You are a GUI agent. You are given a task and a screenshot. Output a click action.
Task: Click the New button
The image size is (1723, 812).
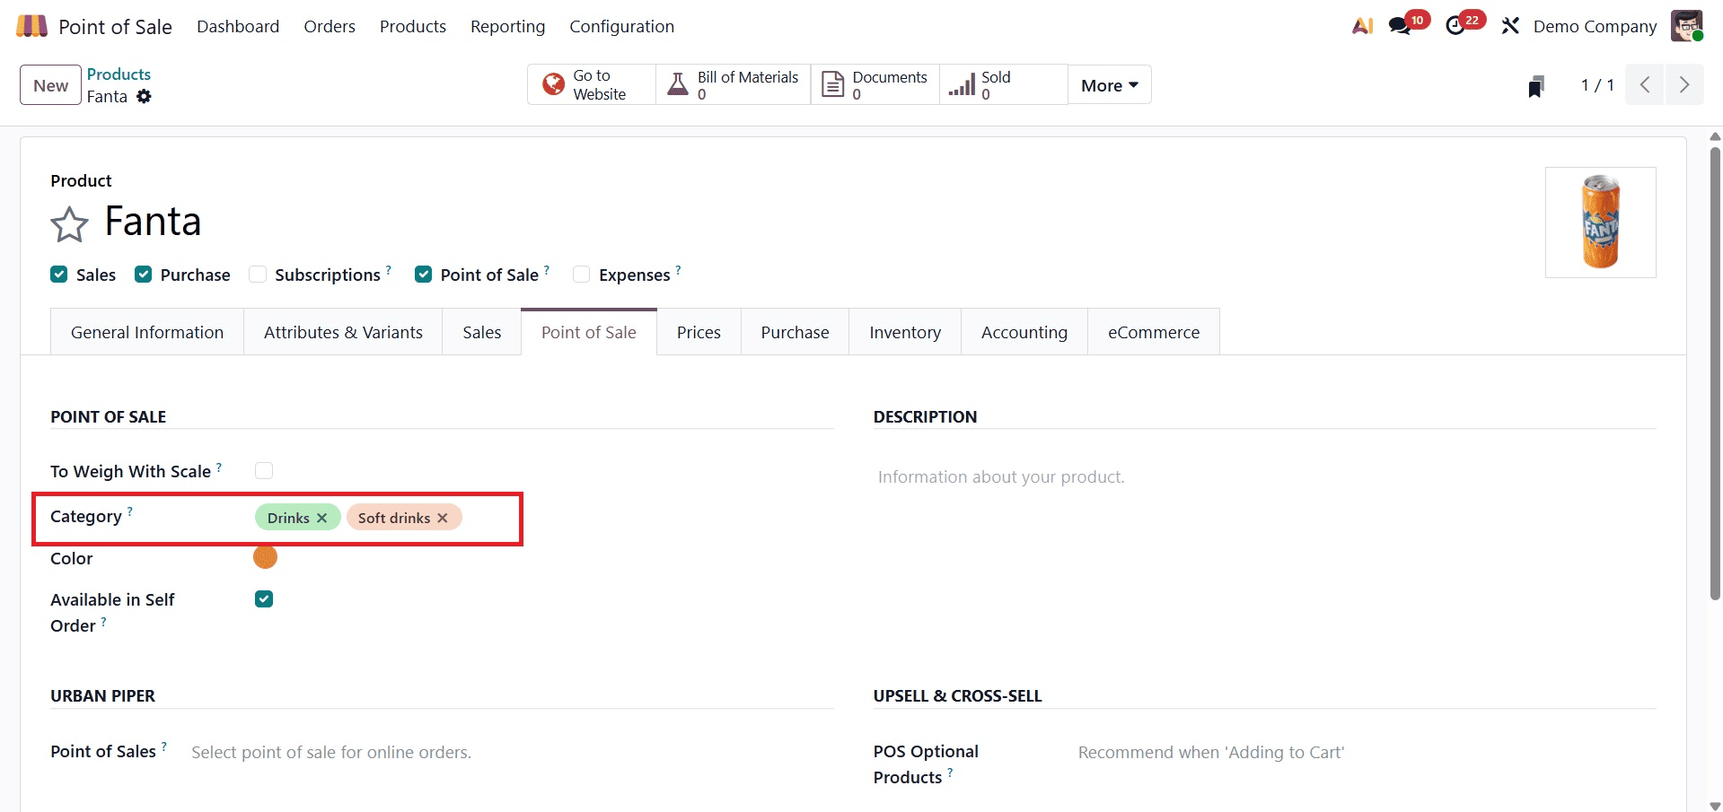(x=49, y=84)
